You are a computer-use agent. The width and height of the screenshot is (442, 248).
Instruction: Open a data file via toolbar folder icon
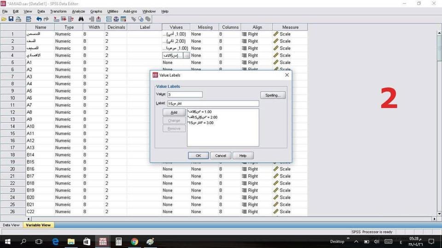point(4,19)
